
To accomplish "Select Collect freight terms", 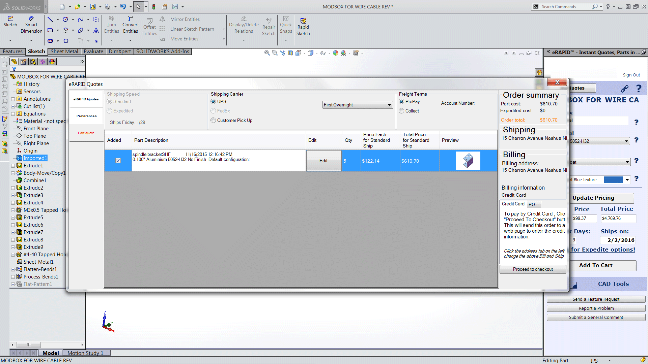I will [401, 111].
